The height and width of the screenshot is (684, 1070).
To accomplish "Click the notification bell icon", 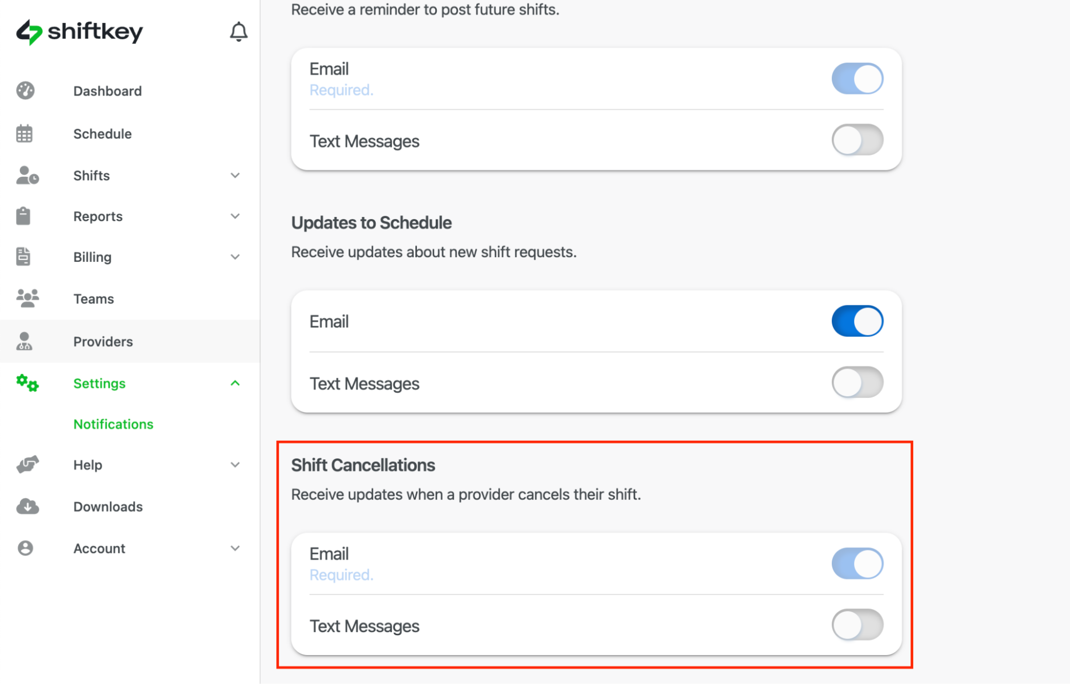I will tap(239, 32).
